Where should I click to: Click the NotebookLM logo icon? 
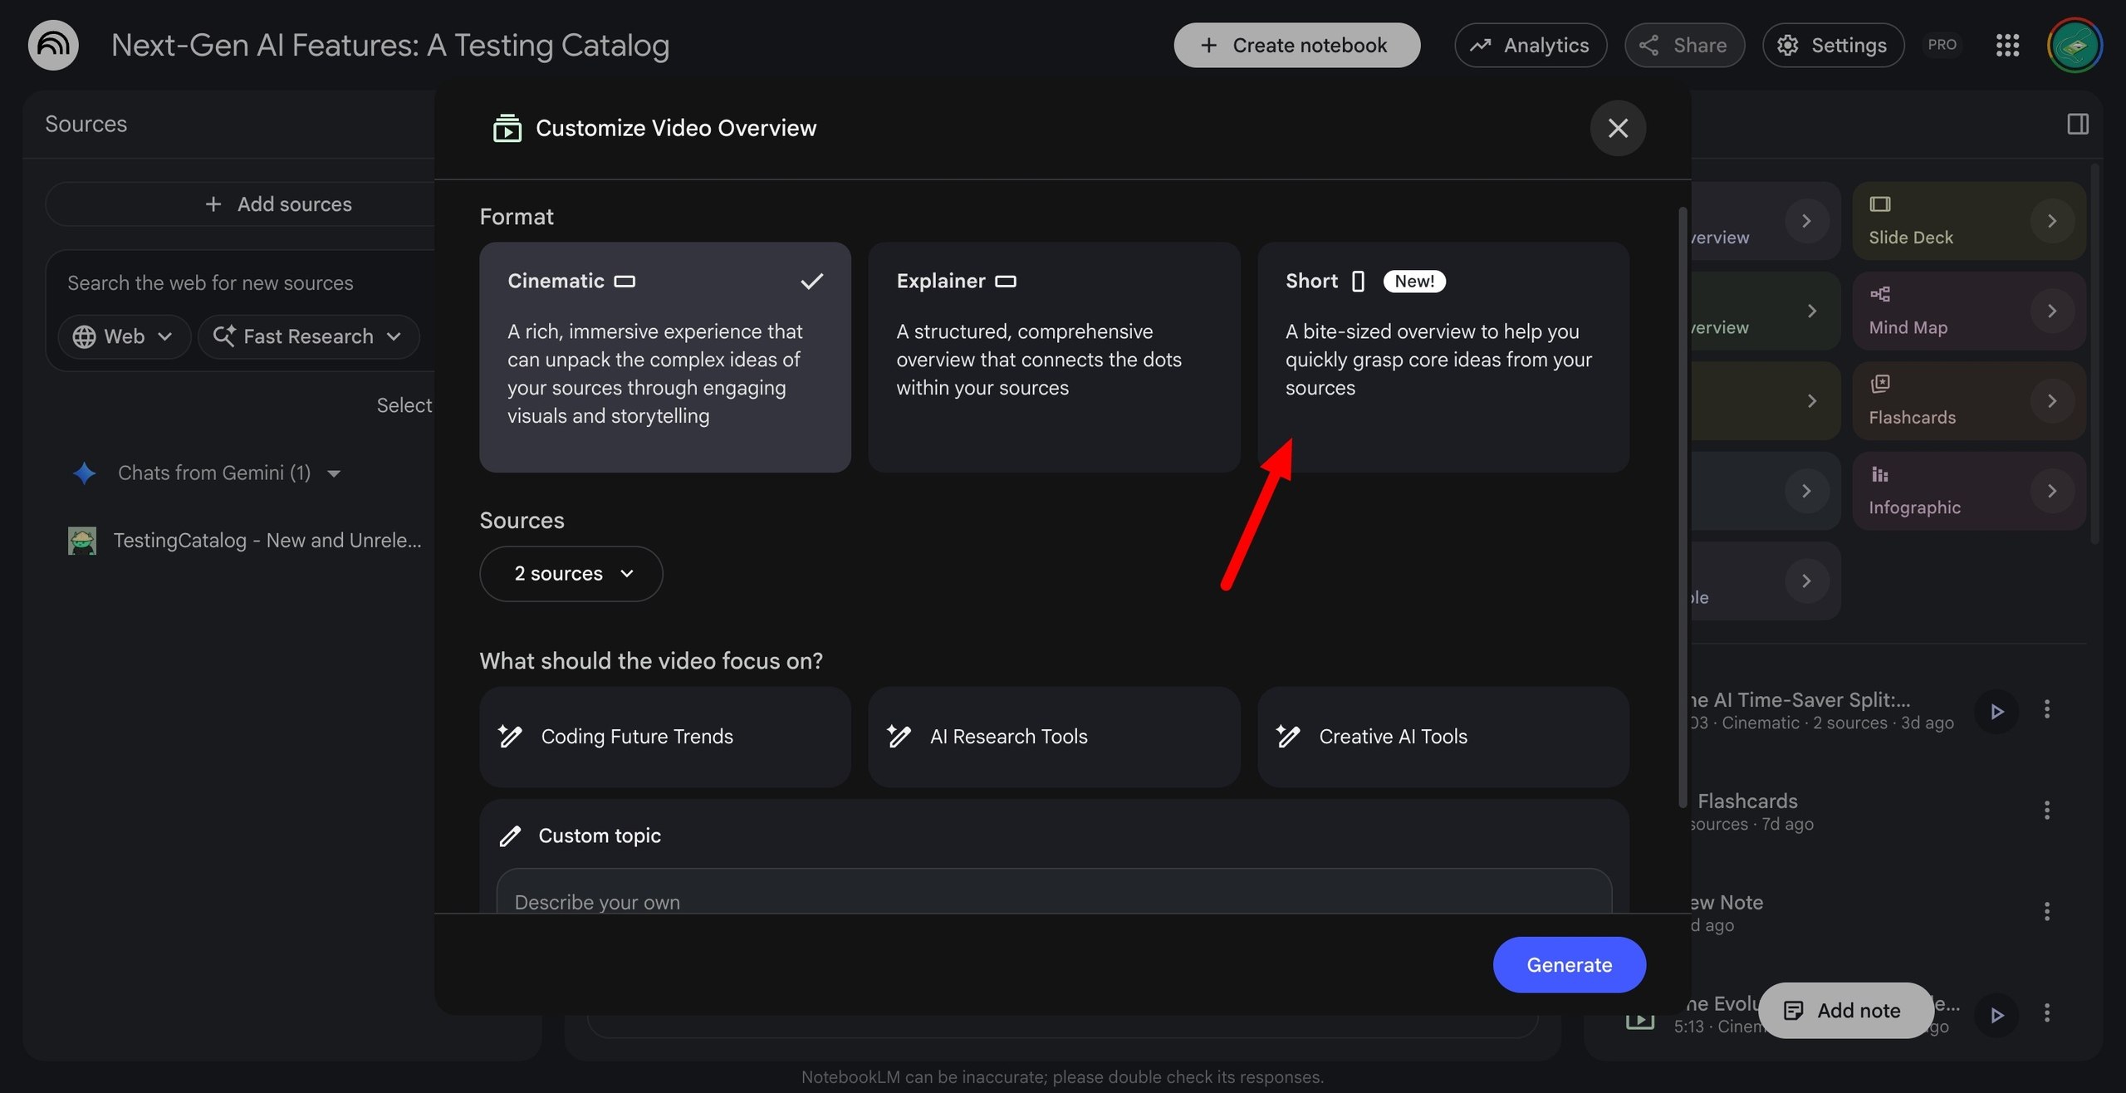click(x=53, y=45)
